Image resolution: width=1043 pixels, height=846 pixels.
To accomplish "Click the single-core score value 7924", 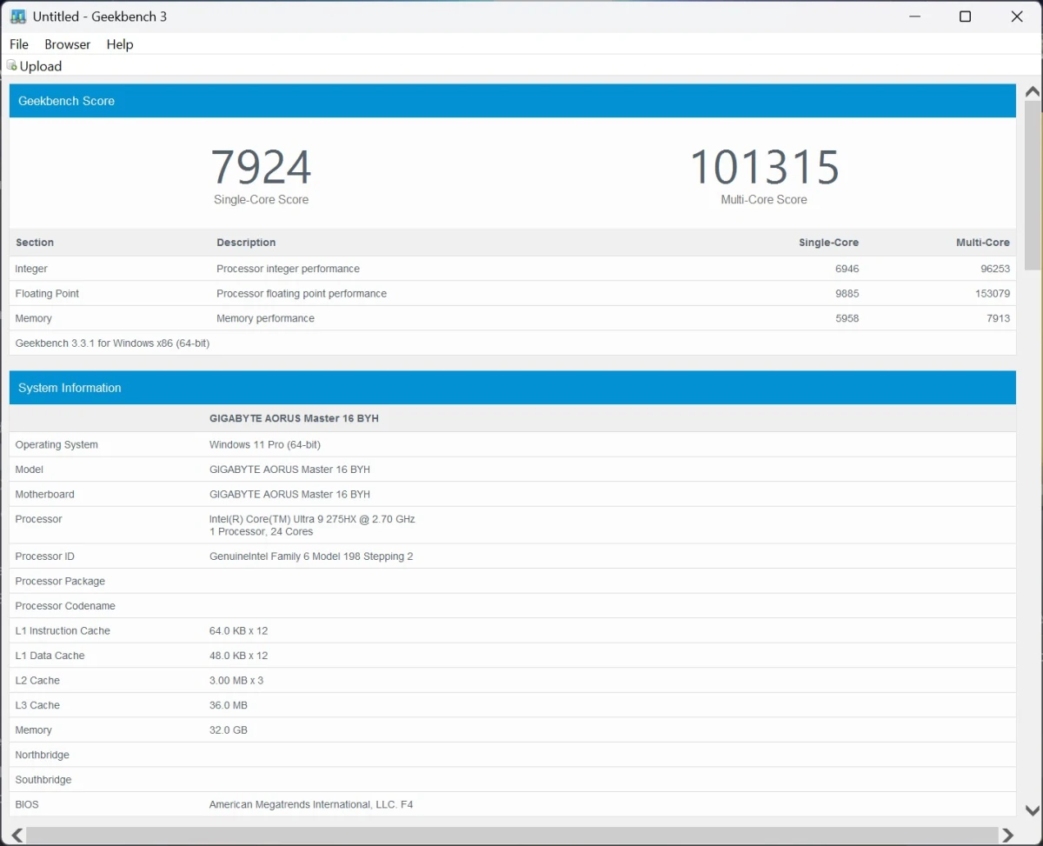I will click(261, 167).
